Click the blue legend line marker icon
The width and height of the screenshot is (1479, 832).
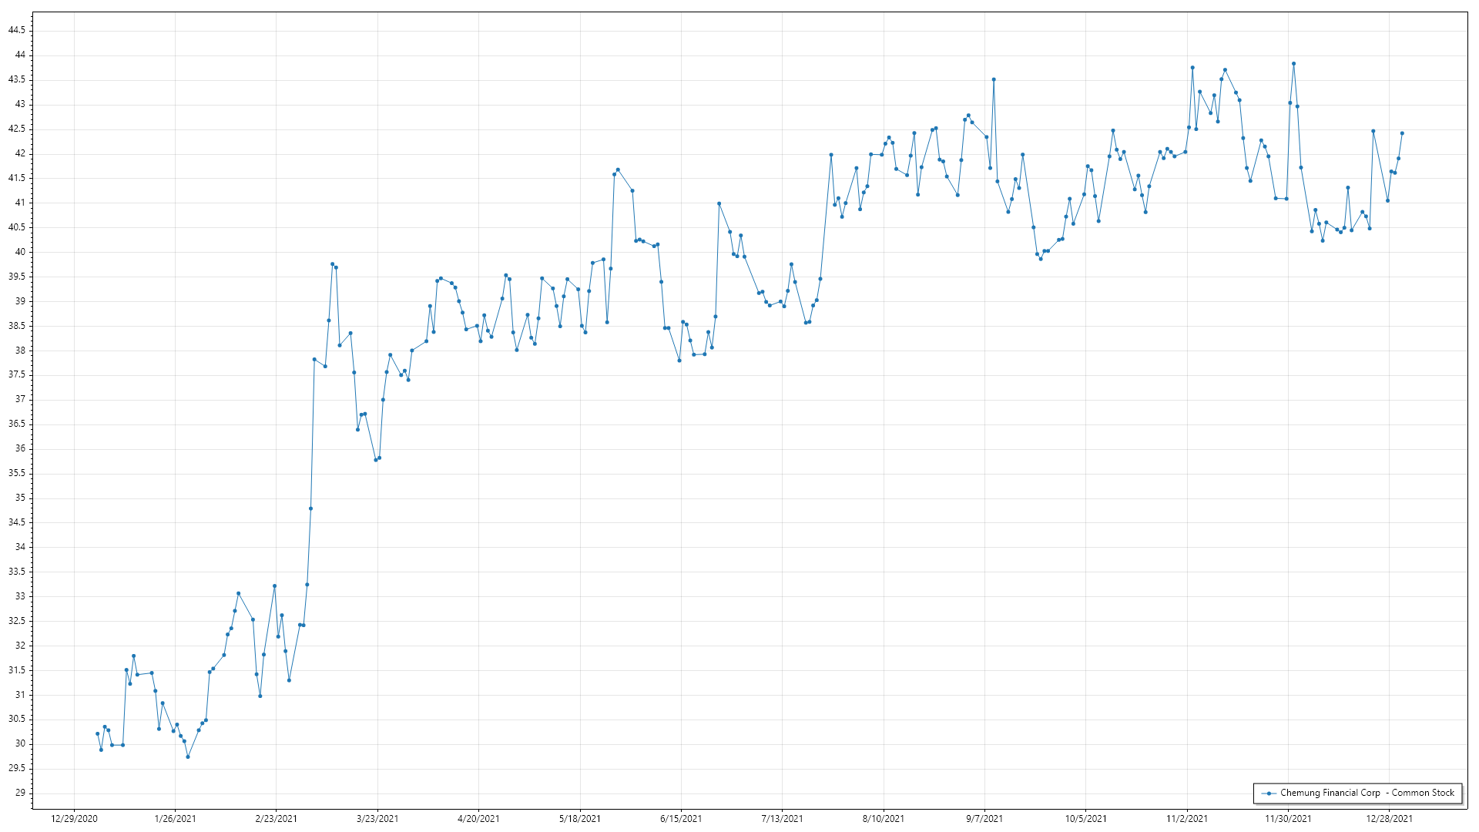coord(1269,793)
